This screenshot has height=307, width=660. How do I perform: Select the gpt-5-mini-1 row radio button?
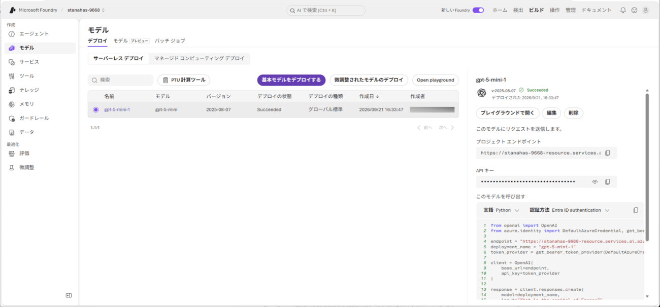pyautogui.click(x=95, y=109)
